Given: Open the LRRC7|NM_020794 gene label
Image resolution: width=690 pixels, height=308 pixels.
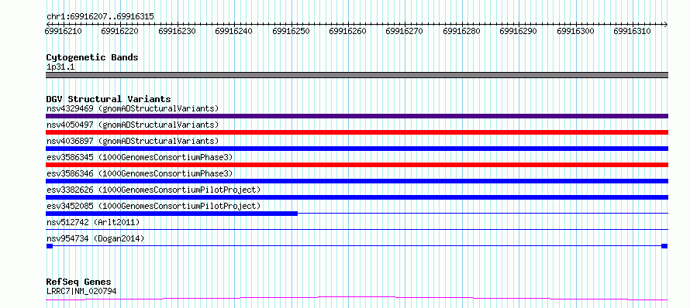Looking at the screenshot, I should pos(81,291).
